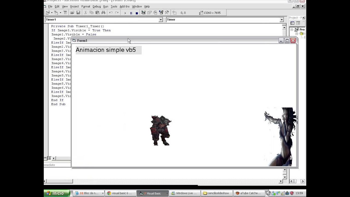The width and height of the screenshot is (350, 197).
Task: Click the warrior character image in Form1
Action: [161, 130]
